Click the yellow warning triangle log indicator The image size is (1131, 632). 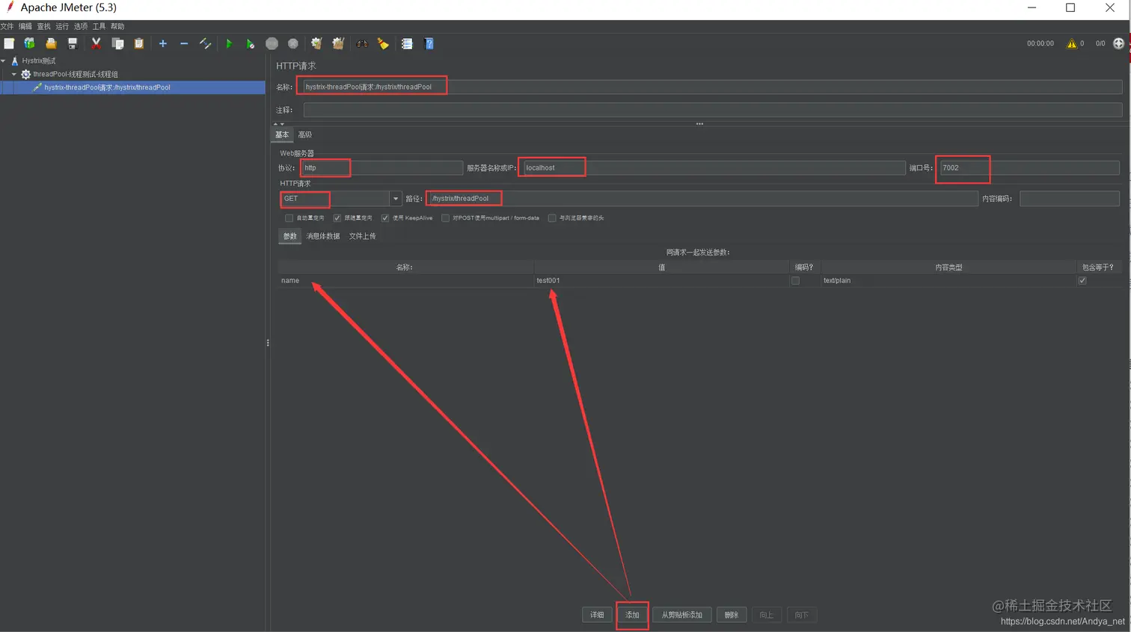pos(1071,43)
